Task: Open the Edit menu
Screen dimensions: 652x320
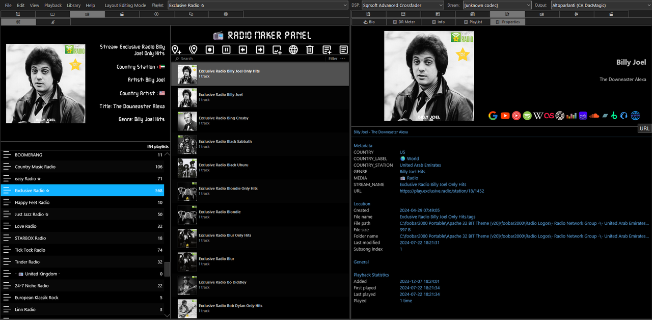Action: (x=21, y=5)
